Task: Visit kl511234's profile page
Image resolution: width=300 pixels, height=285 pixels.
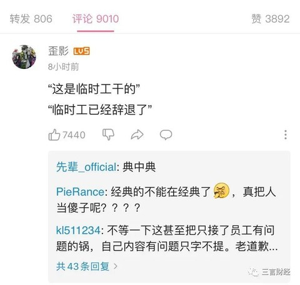Action: [78, 231]
